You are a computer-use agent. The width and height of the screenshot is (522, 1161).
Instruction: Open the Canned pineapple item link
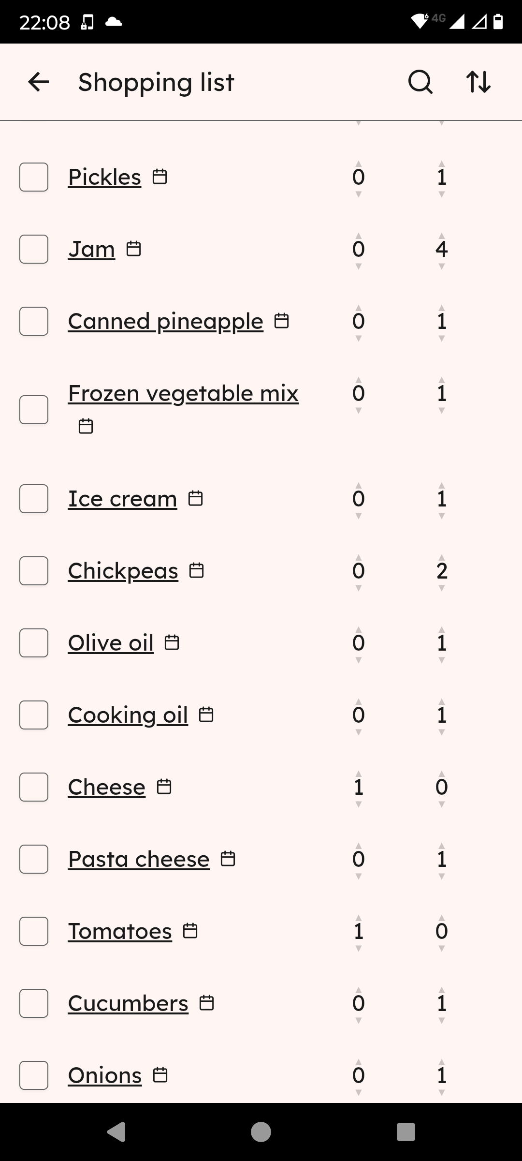165,321
